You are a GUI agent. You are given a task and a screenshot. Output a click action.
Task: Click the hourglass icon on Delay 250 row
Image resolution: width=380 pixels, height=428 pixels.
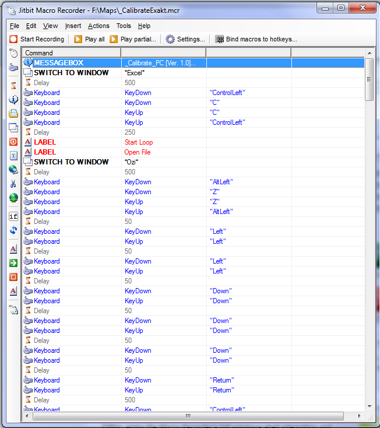click(28, 132)
